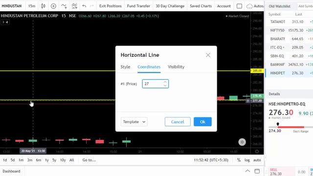Click the HINDUSTAN symbol search box
Screen dimensions: 313x176
click(12, 6)
